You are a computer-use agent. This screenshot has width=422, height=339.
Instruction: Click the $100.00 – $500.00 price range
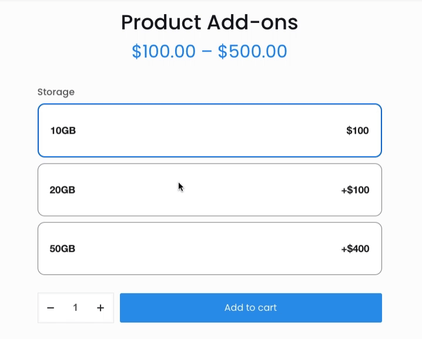click(209, 52)
